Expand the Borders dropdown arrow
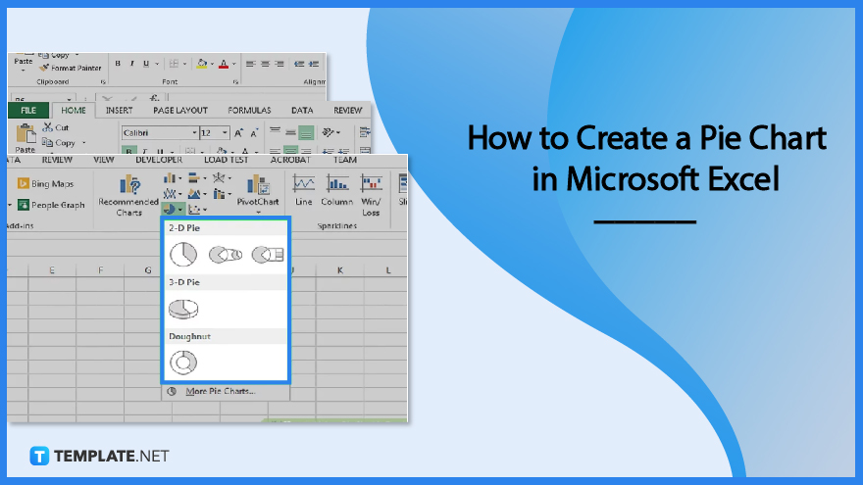This screenshot has height=485, width=863. (x=184, y=64)
